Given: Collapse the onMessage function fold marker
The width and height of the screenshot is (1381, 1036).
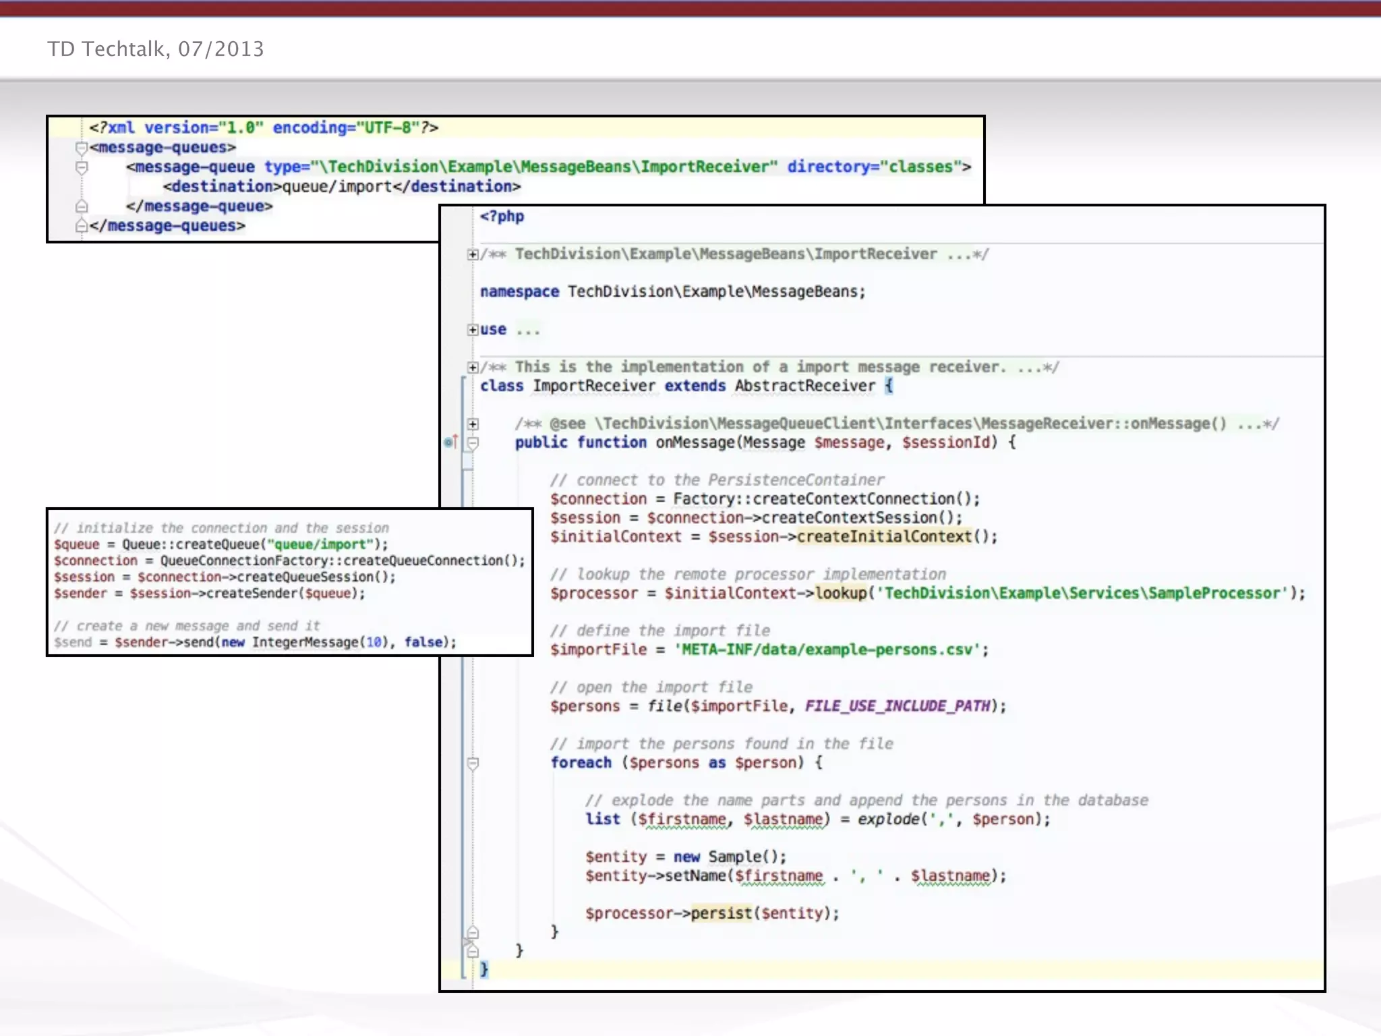Looking at the screenshot, I should click(x=473, y=443).
